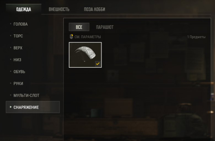The image size is (215, 141).
Task: Filter items by Парашют
Action: click(x=105, y=27)
